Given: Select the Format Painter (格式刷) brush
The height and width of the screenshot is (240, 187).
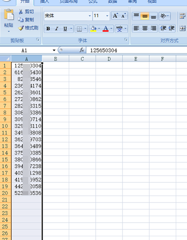Looking at the screenshot, I should click(x=21, y=28).
